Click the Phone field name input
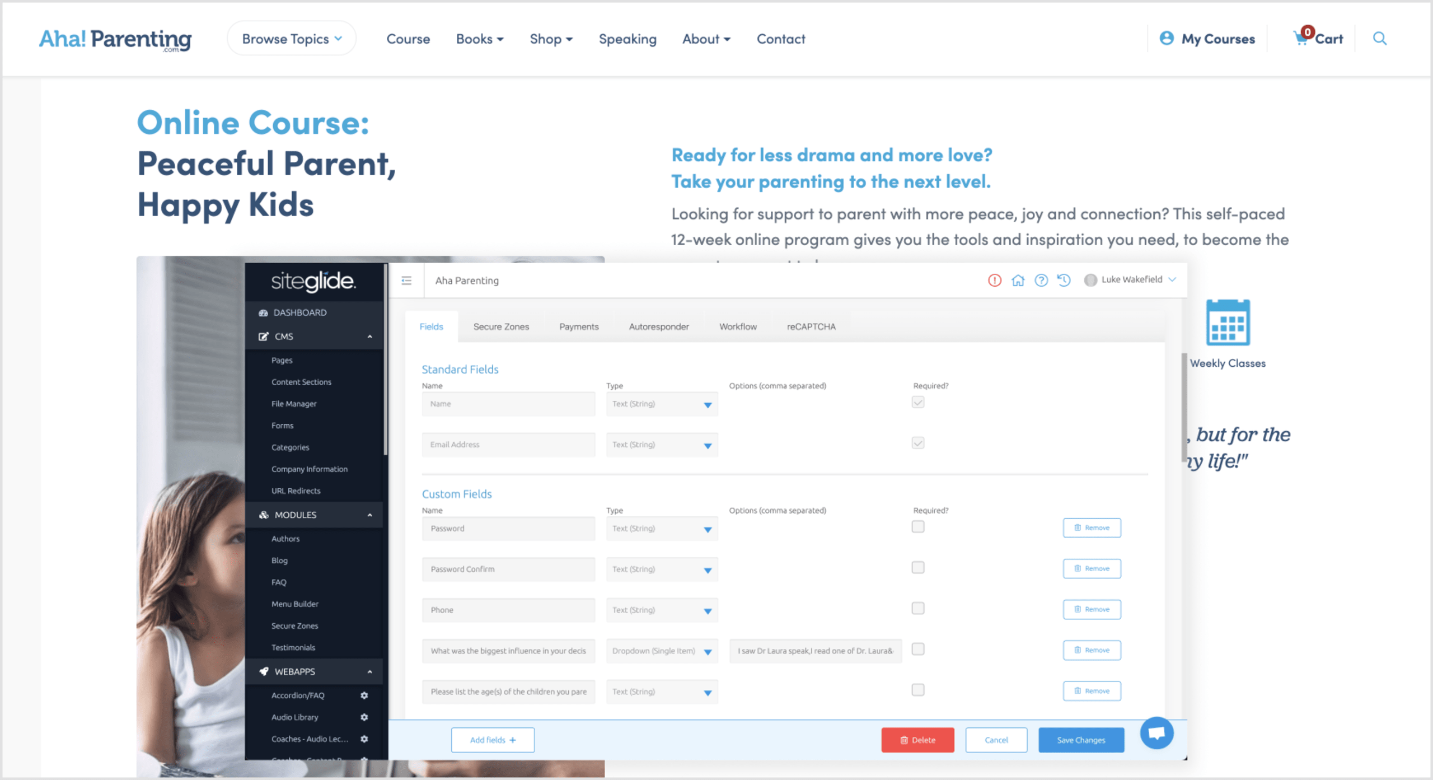 click(508, 610)
